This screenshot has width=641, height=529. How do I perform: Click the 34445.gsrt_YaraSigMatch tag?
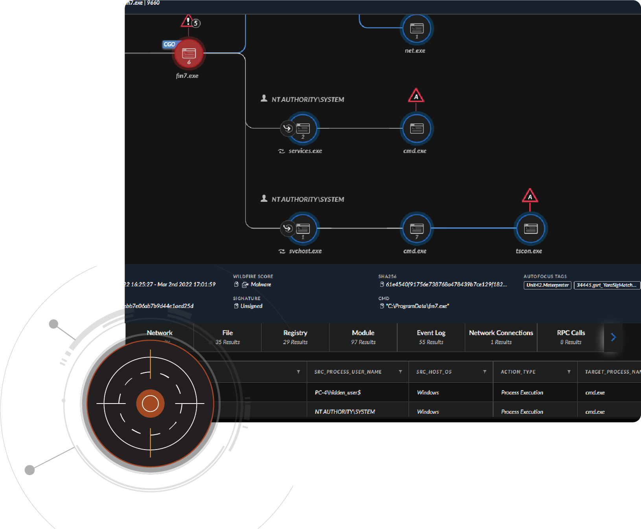click(x=607, y=285)
